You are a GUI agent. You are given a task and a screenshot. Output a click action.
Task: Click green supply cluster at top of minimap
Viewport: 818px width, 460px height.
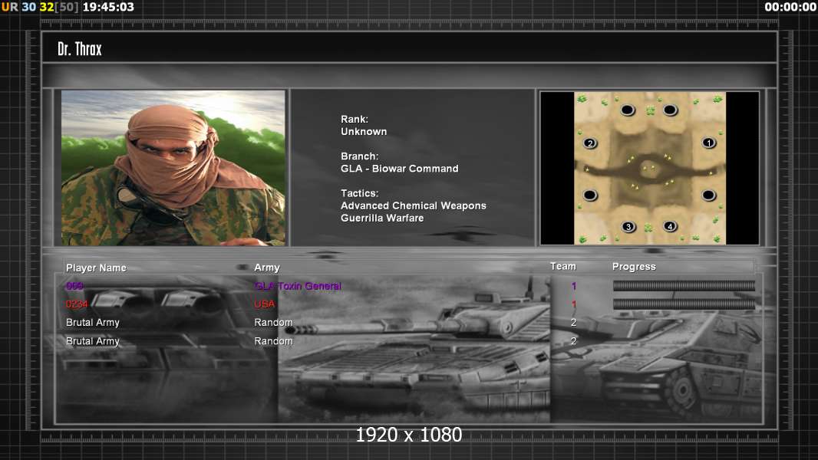[x=650, y=110]
